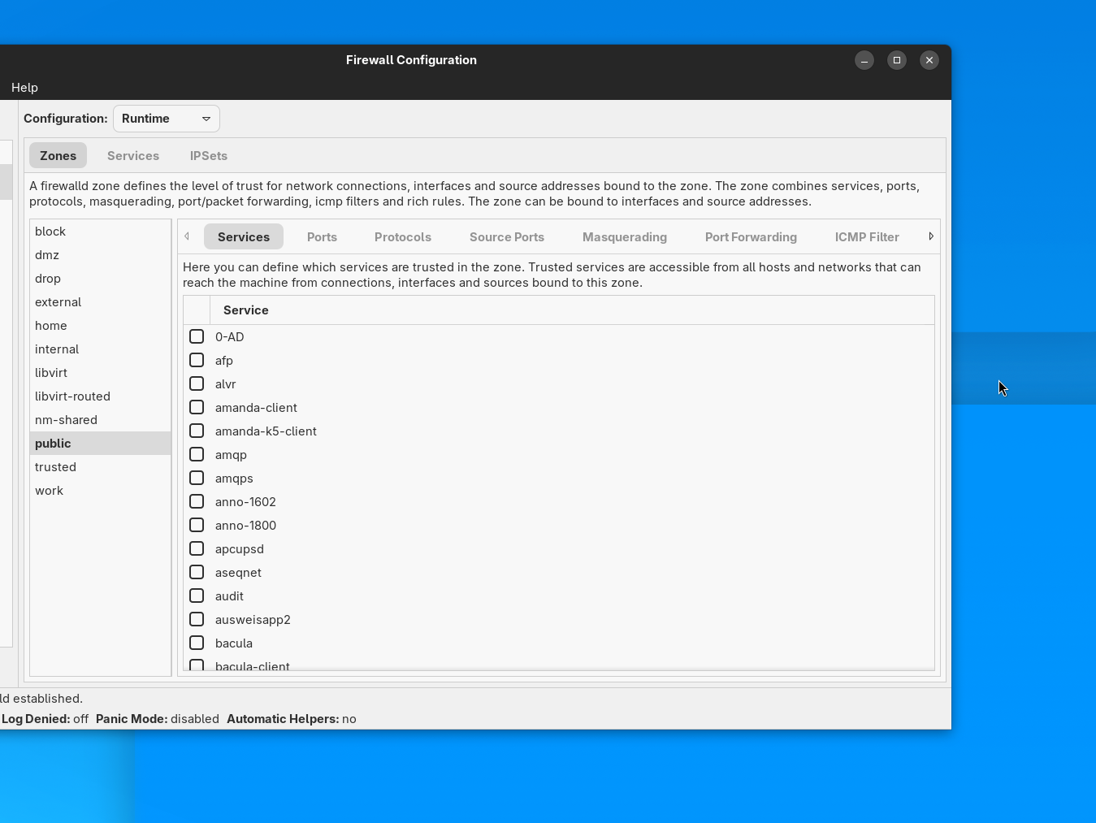Enable the afp service checkbox
Screen dimensions: 1096x823
[197, 360]
